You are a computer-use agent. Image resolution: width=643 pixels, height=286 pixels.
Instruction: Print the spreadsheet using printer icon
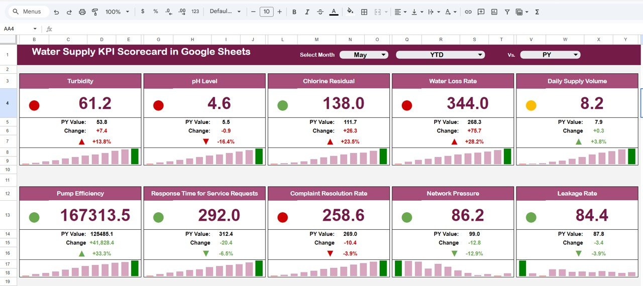point(82,12)
